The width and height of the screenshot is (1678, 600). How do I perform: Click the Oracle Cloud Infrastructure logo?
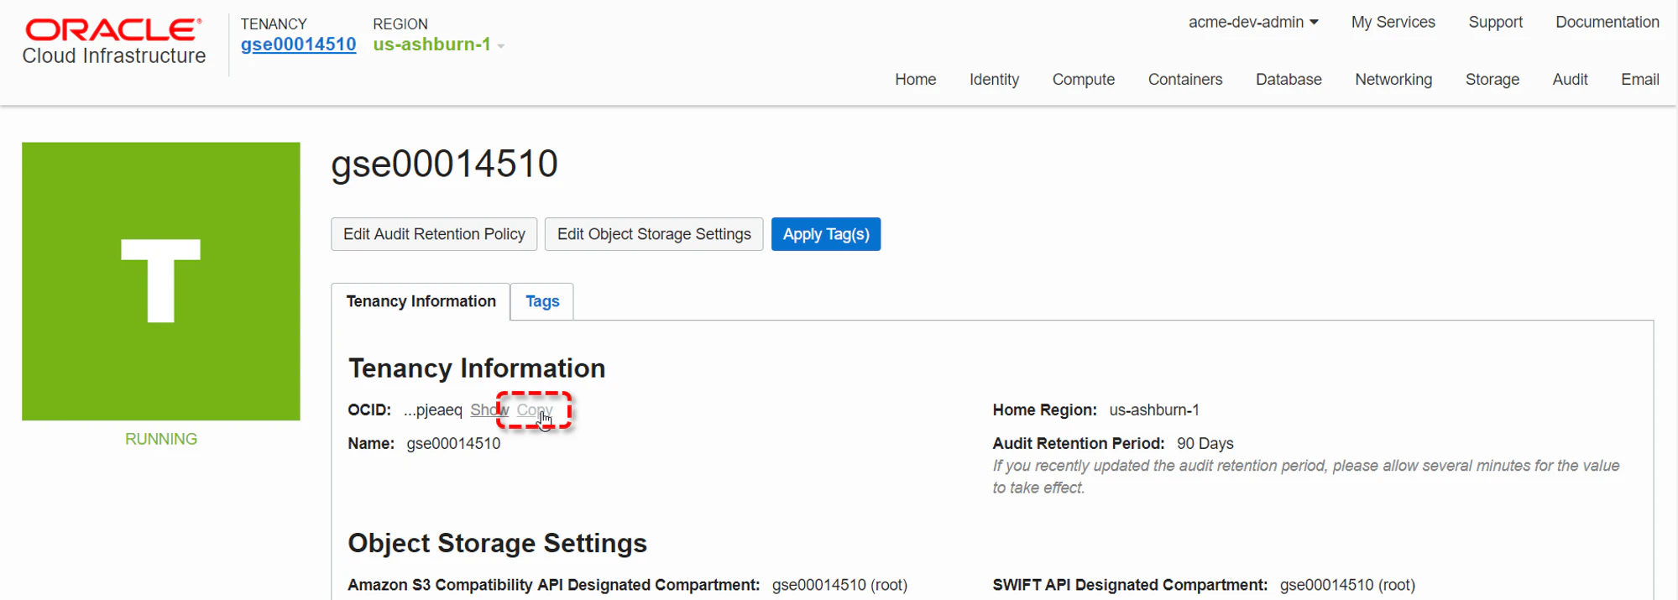point(114,42)
